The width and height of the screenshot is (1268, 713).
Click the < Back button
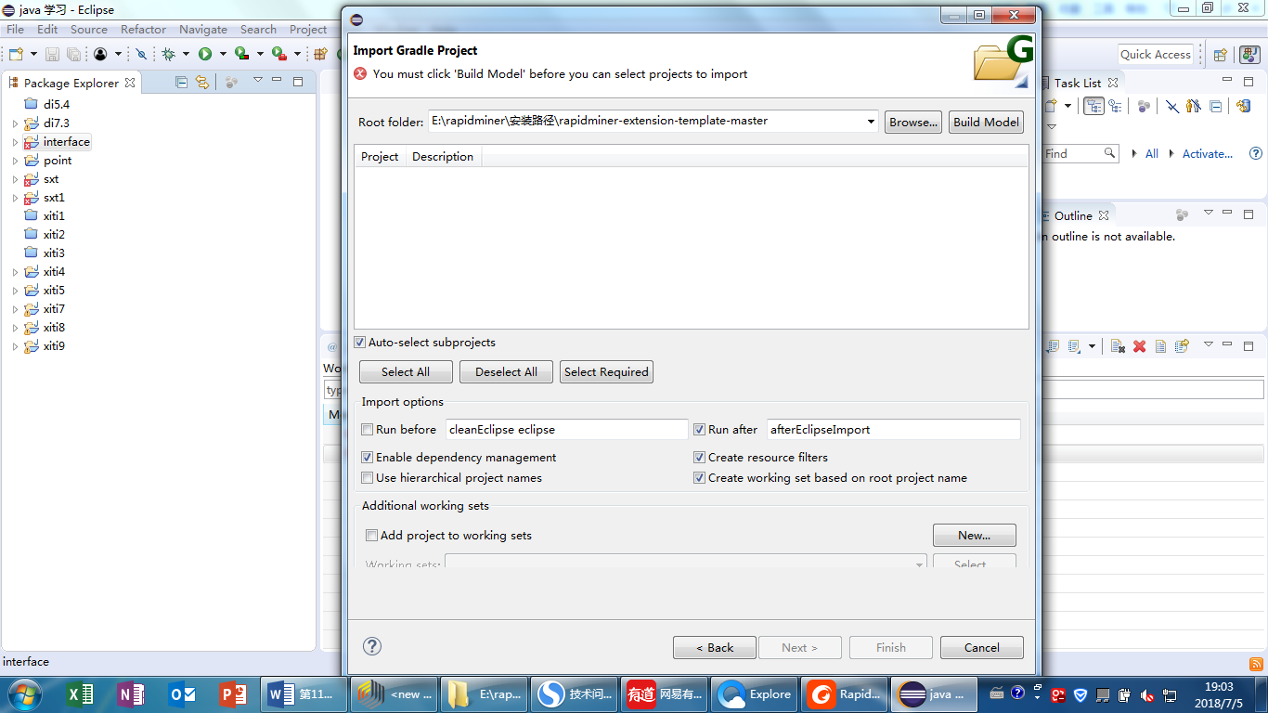(715, 648)
